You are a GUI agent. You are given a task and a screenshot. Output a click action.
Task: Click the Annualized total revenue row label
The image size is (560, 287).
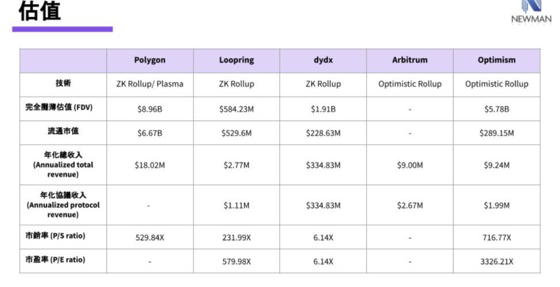[63, 164]
